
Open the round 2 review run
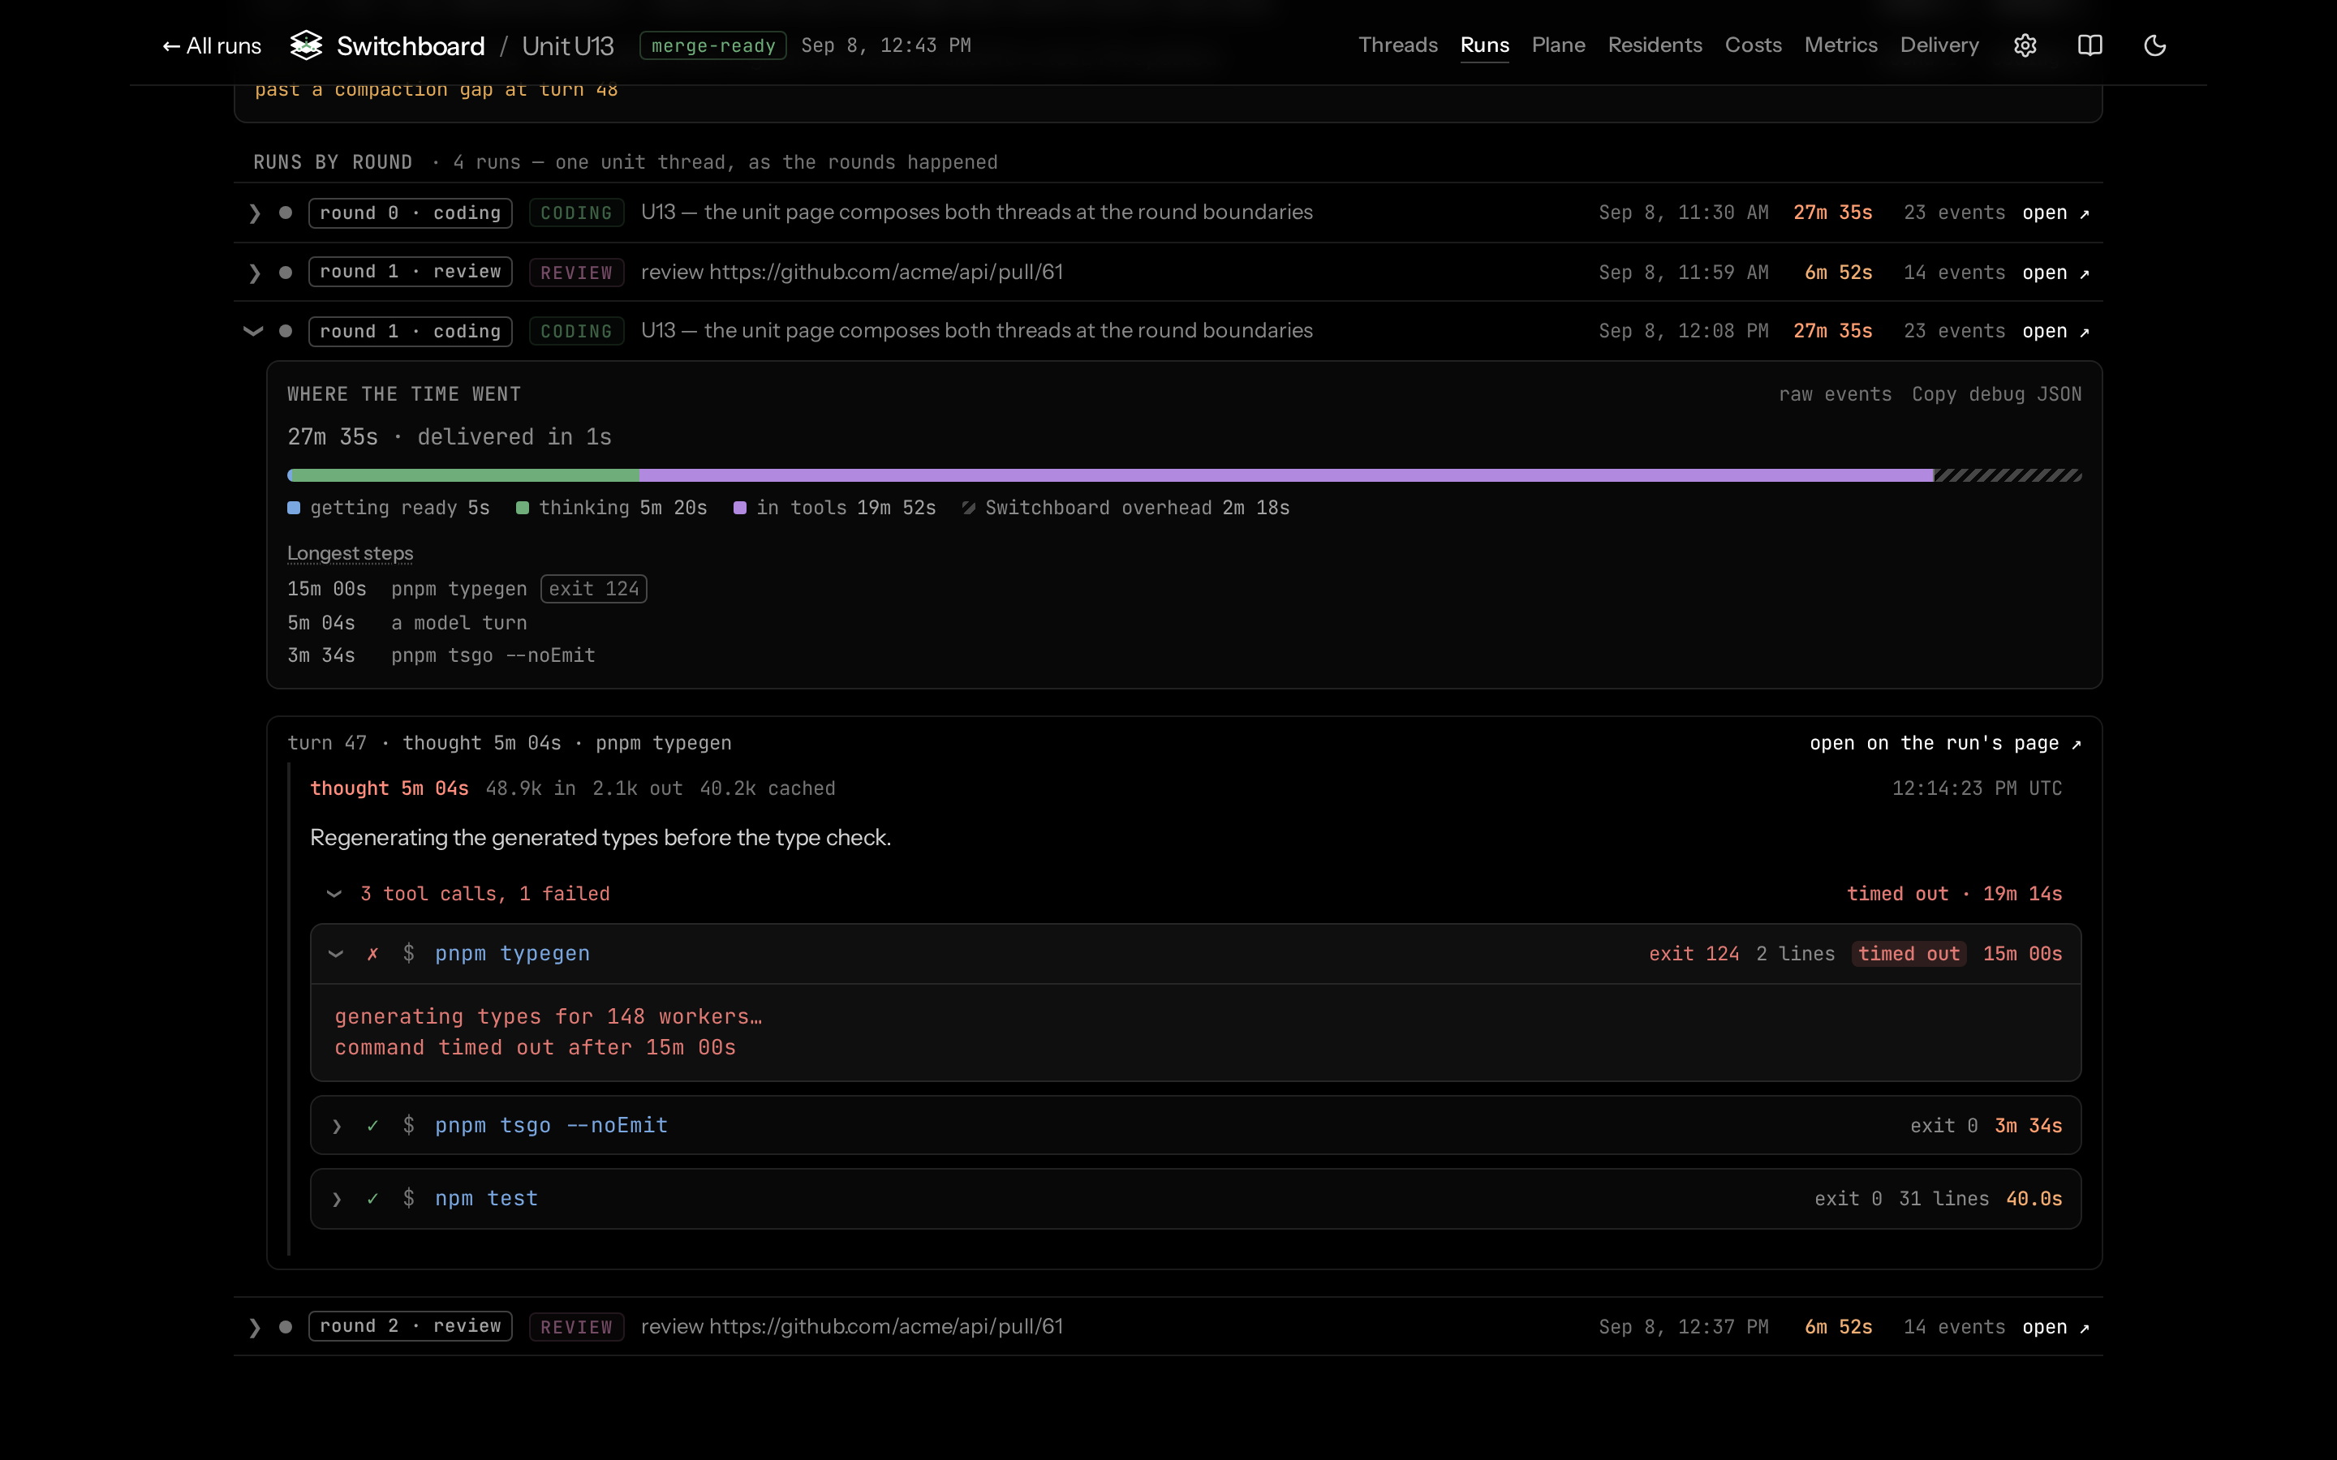coord(2055,1328)
